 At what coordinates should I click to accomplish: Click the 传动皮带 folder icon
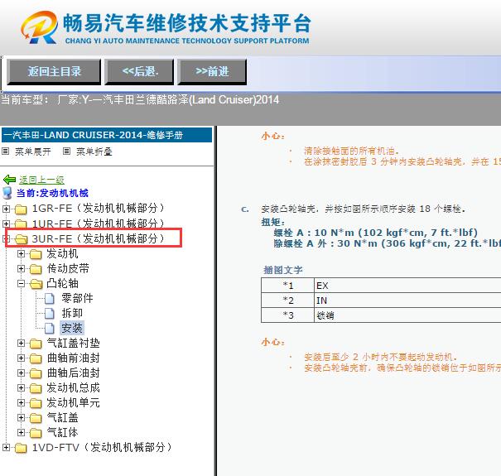[x=36, y=269]
